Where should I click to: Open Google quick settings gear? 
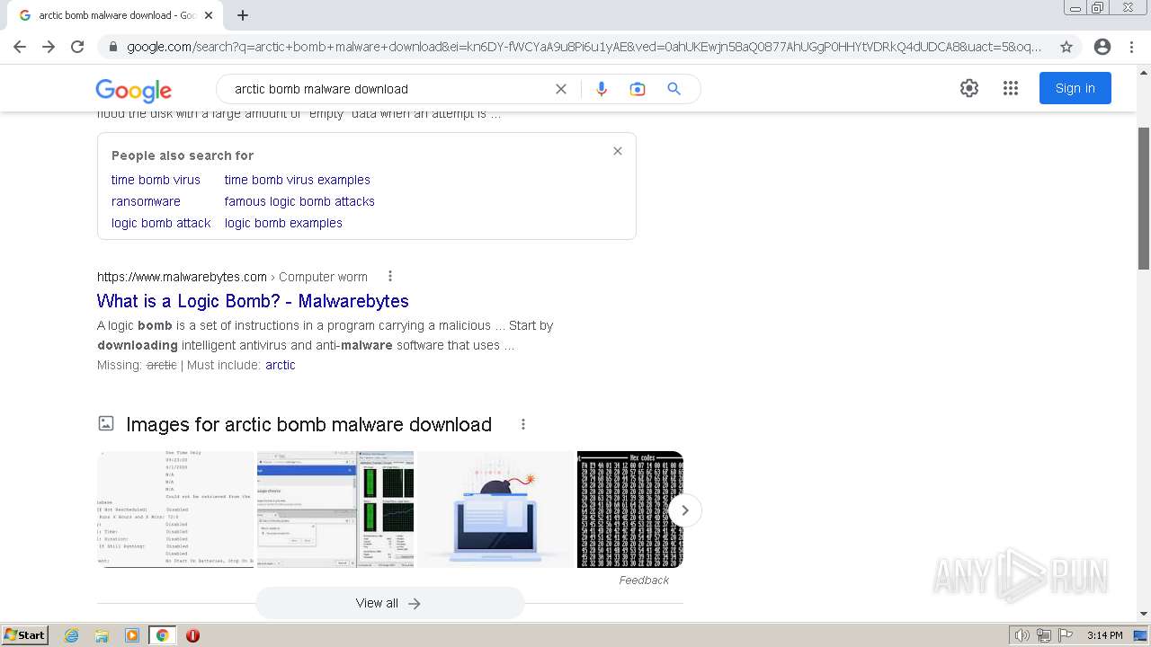pyautogui.click(x=968, y=88)
